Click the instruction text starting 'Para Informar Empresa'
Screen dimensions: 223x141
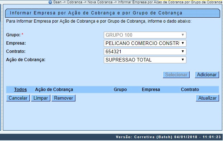[x=99, y=21]
